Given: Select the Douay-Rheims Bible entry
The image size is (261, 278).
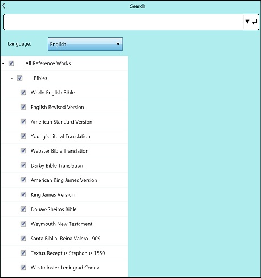Looking at the screenshot, I should point(54,209).
